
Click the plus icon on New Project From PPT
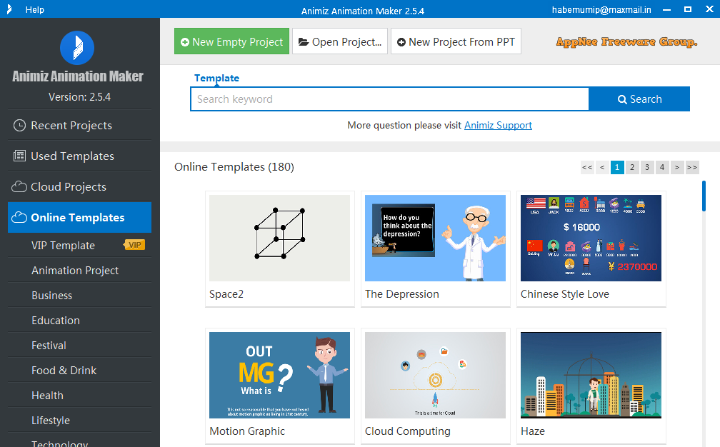click(401, 42)
